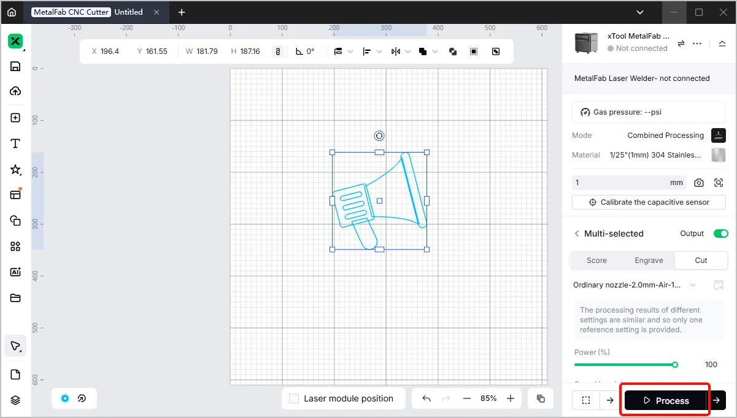737x418 pixels.
Task: Click the last square toolbar icon
Action: pyautogui.click(x=496, y=51)
